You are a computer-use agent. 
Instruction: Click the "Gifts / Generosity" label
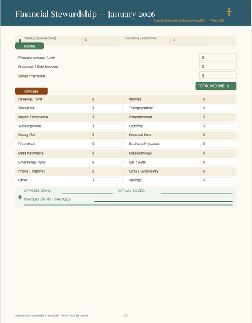click(144, 171)
